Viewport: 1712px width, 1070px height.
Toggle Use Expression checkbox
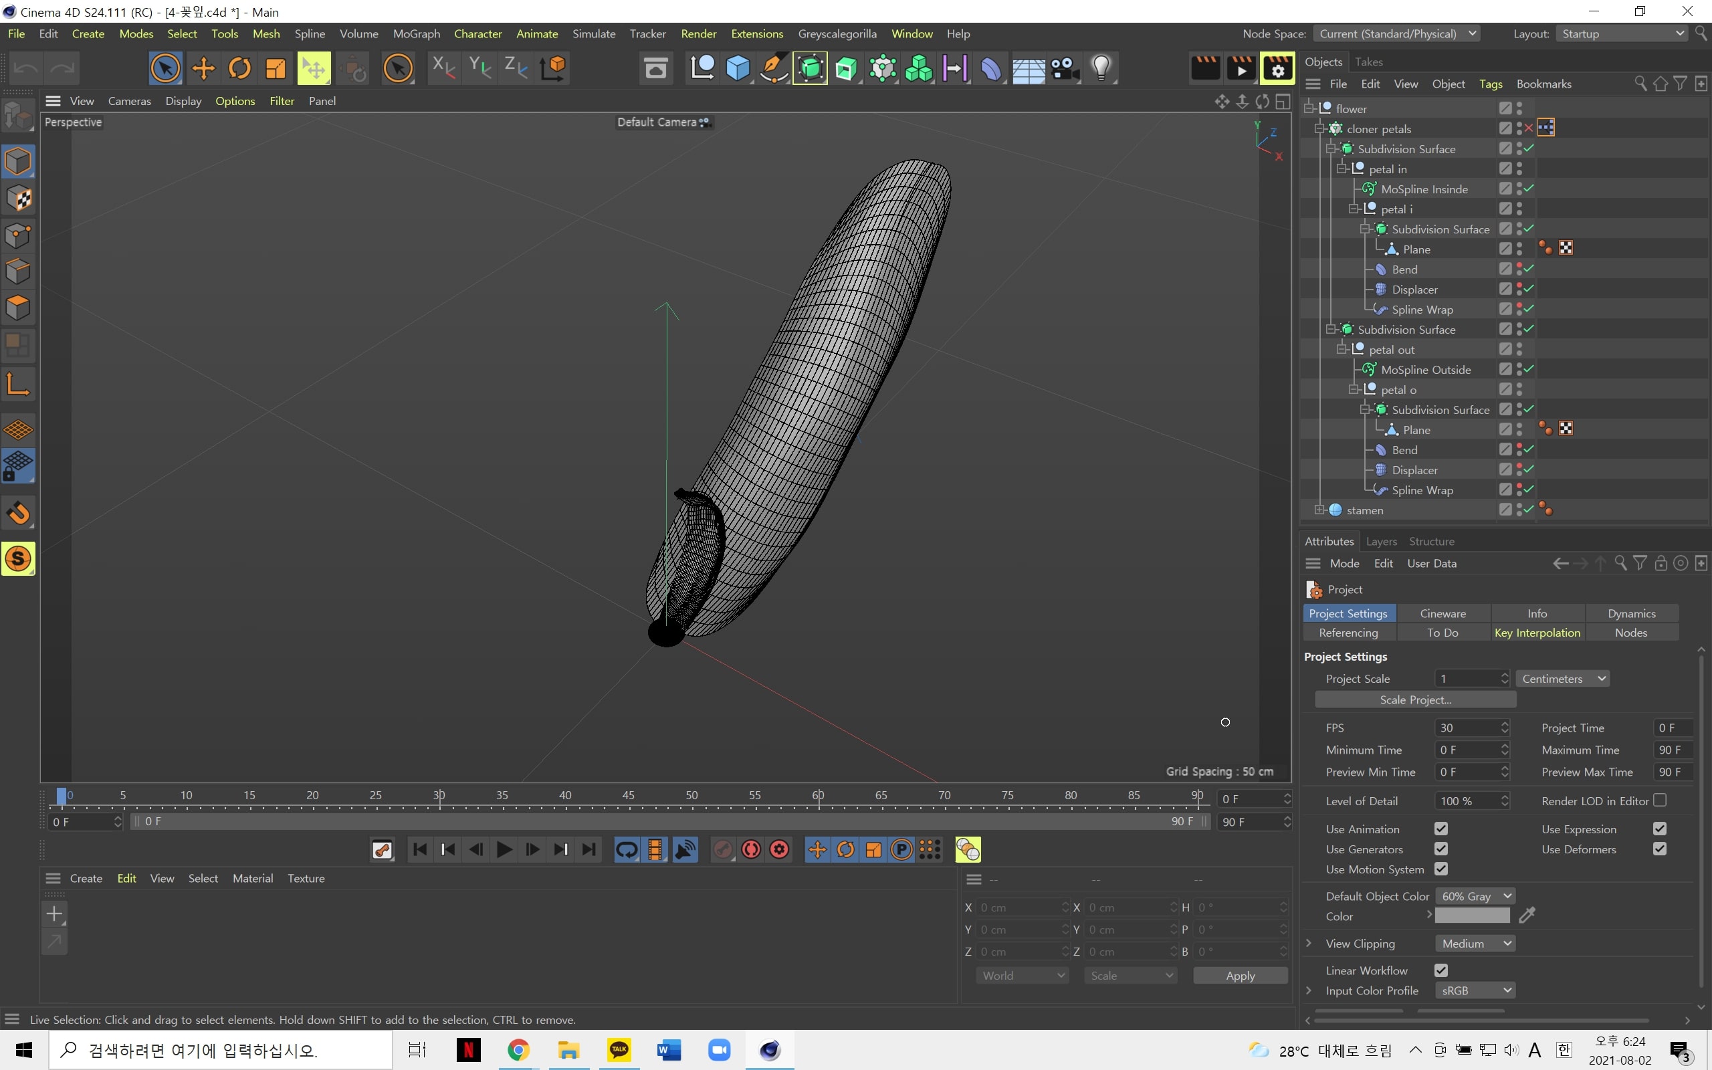click(x=1660, y=829)
